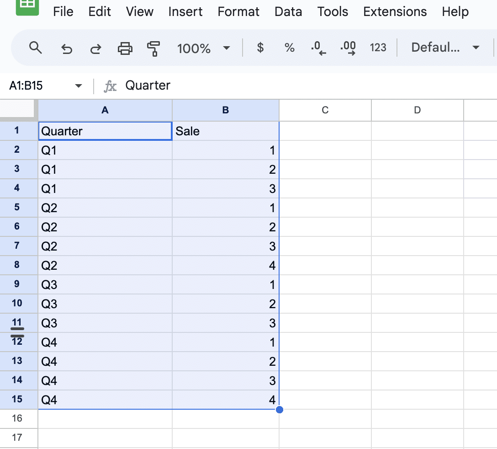Open the 100% zoom dropdown
This screenshot has width=497, height=449.
pyautogui.click(x=203, y=48)
